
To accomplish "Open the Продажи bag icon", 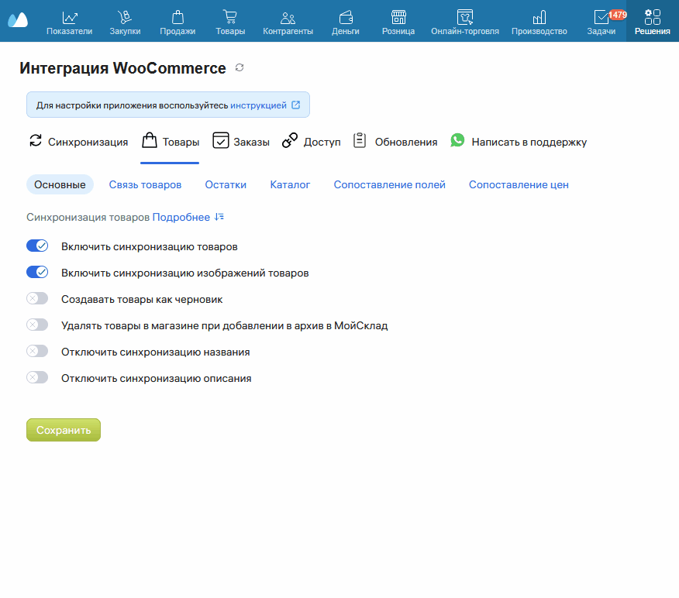I will point(178,17).
